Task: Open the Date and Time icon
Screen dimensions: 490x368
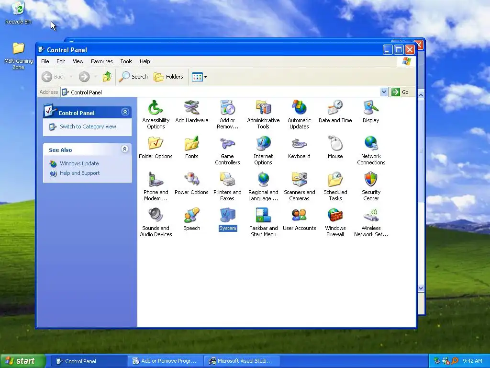Action: click(x=335, y=111)
